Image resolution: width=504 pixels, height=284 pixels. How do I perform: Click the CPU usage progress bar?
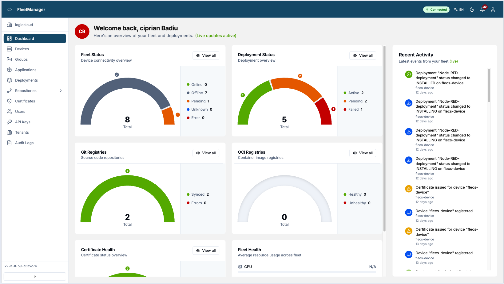(x=307, y=272)
